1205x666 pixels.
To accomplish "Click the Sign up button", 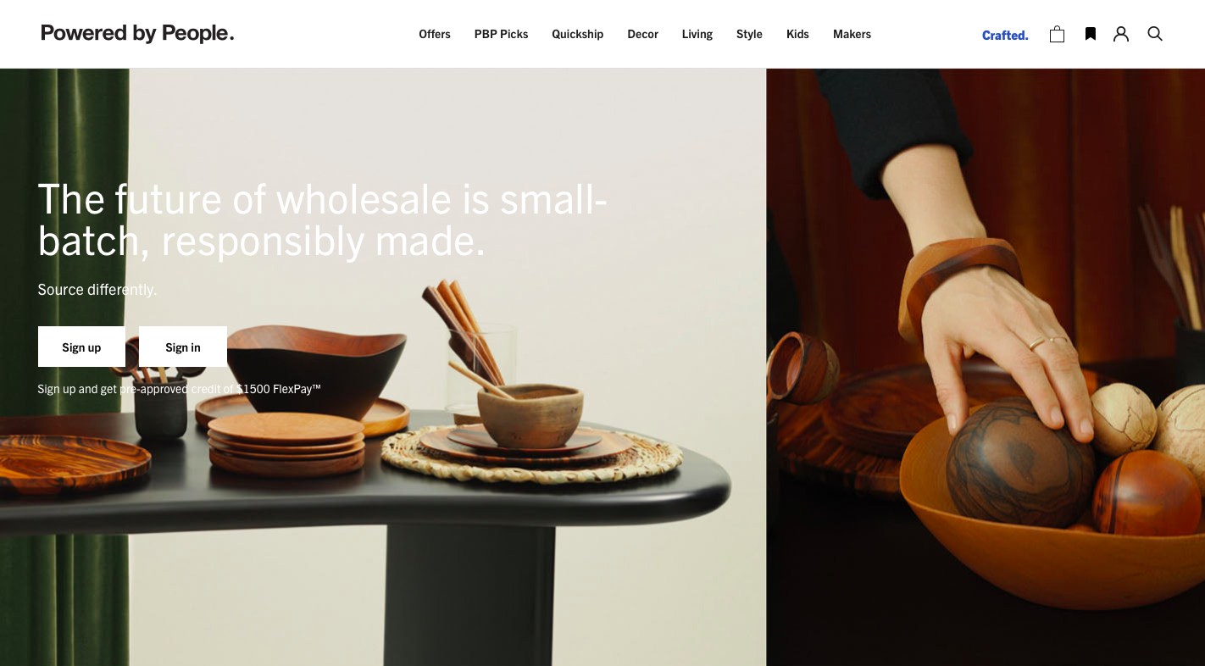I will click(x=81, y=347).
